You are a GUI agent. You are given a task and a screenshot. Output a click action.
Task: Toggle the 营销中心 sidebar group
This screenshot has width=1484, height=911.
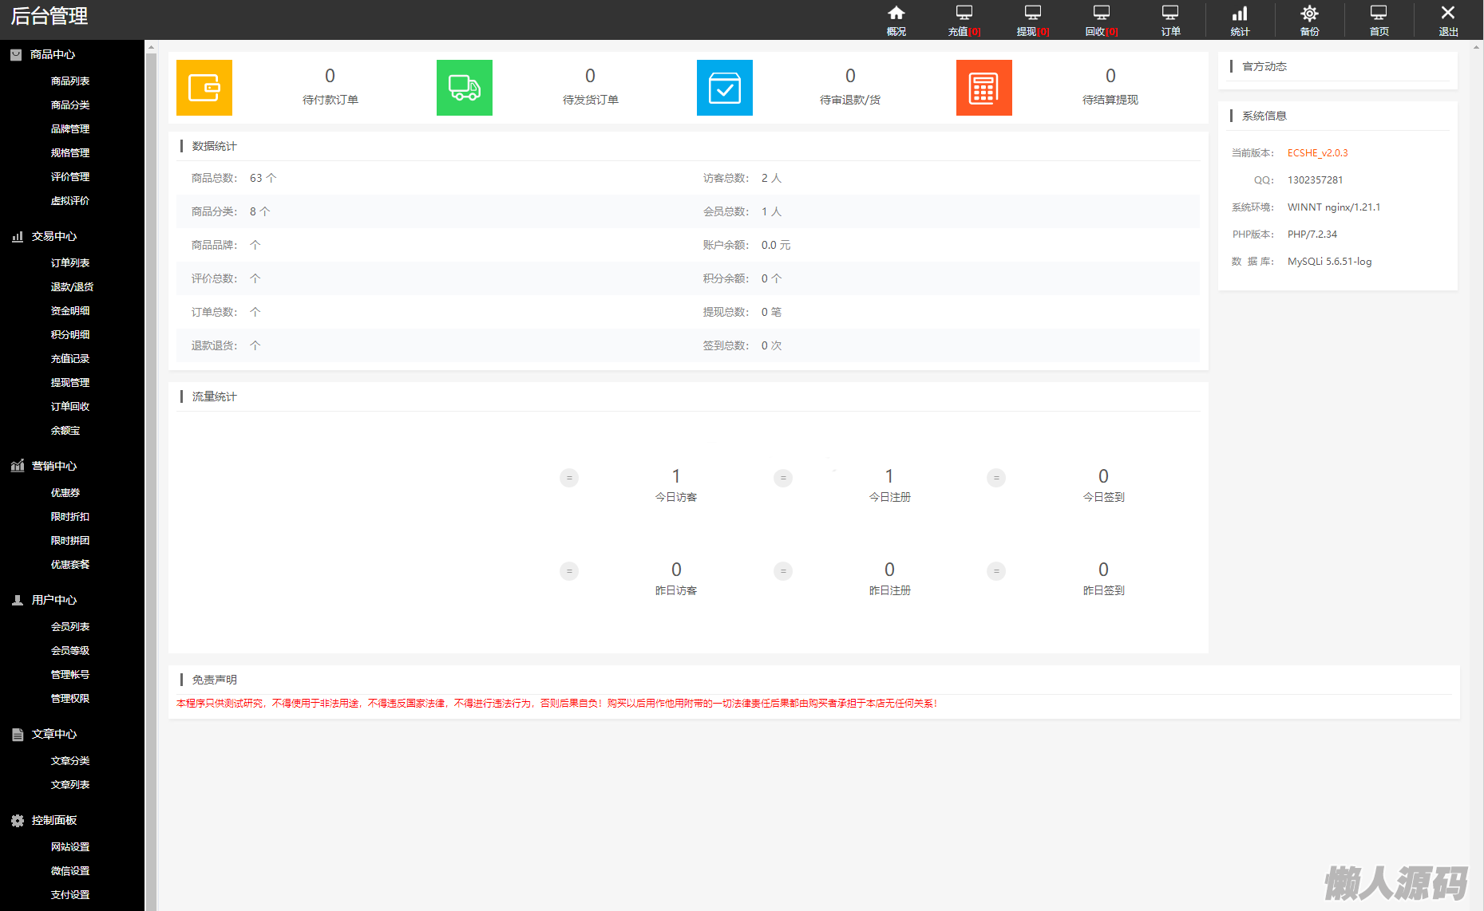[53, 466]
